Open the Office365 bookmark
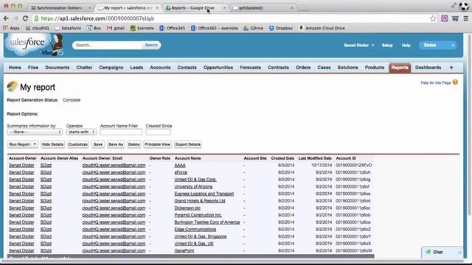Viewport: 472px width, 265px height. coord(172,28)
